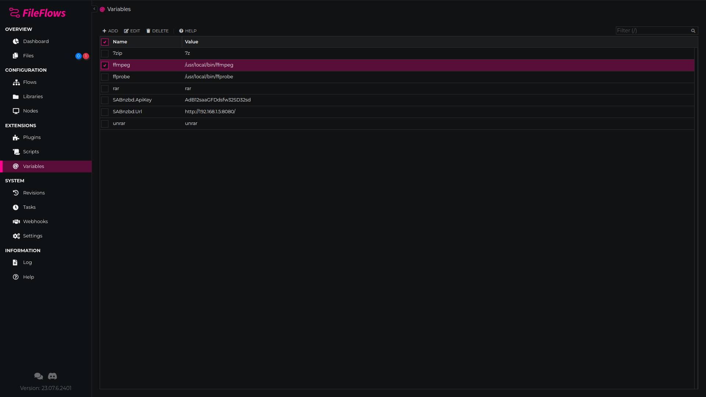706x397 pixels.
Task: Check the SABnzbd.ApiKey row checkbox
Action: 105,100
